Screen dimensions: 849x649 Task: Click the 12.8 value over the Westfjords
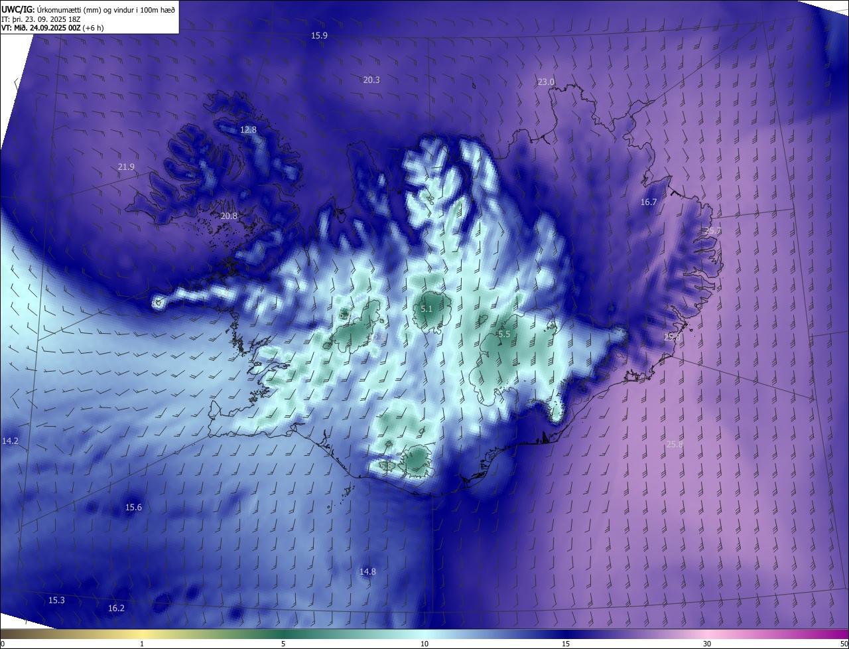(x=248, y=129)
